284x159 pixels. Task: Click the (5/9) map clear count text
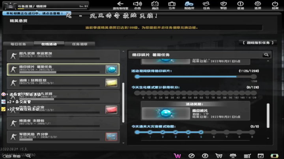(x=254, y=126)
